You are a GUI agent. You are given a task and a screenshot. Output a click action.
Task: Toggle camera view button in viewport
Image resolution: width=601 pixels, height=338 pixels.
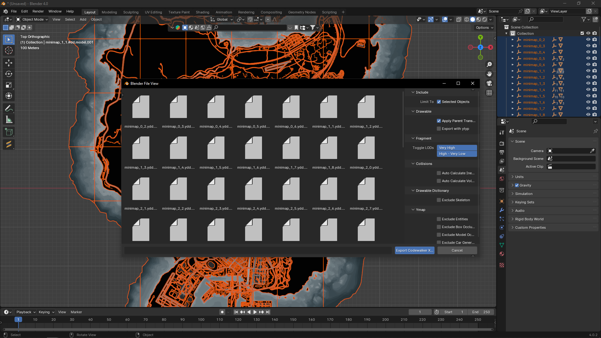point(489,83)
